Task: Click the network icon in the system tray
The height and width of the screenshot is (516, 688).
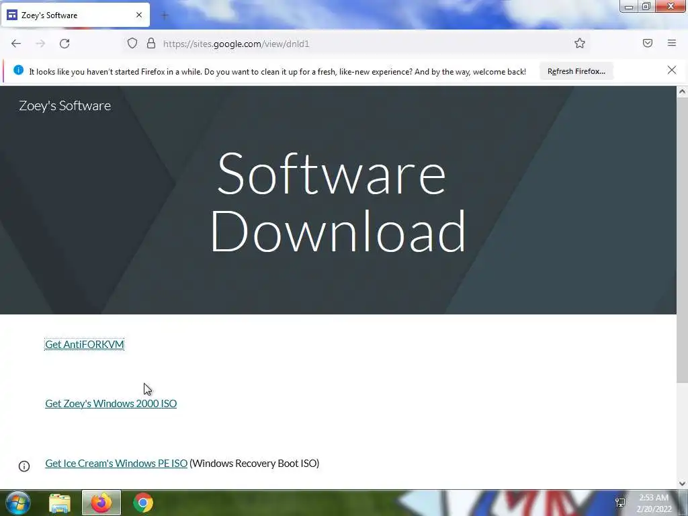Action: [x=620, y=503]
